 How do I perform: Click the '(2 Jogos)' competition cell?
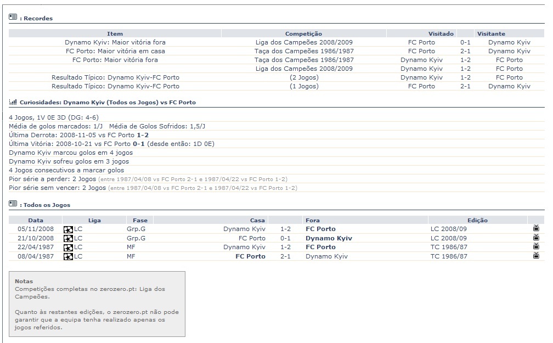click(x=304, y=77)
